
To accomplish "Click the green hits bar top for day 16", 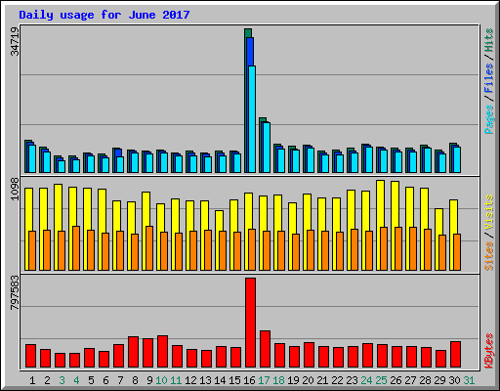I will [x=248, y=32].
